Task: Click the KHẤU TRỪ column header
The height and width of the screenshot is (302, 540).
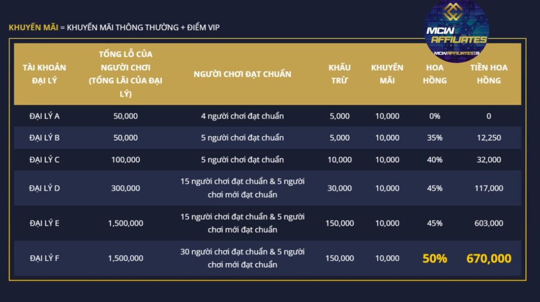Action: click(x=340, y=74)
